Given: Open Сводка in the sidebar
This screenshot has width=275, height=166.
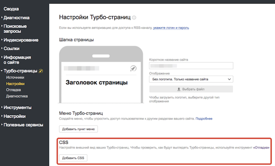Looking at the screenshot, I should (x=11, y=9).
